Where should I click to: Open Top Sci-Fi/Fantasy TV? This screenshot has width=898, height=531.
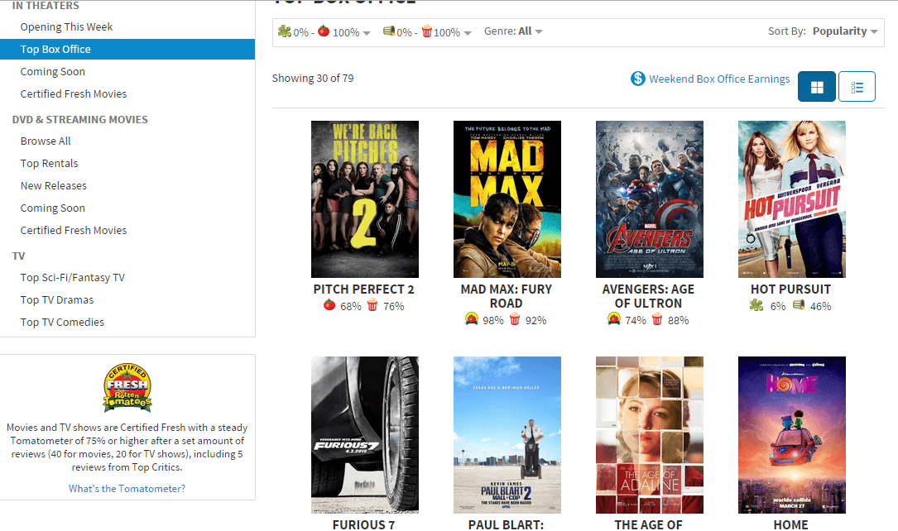click(x=73, y=278)
